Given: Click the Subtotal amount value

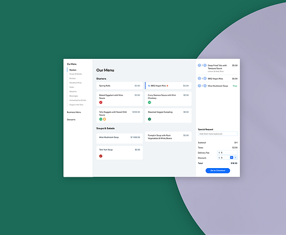Looking at the screenshot, I should pos(236,143).
